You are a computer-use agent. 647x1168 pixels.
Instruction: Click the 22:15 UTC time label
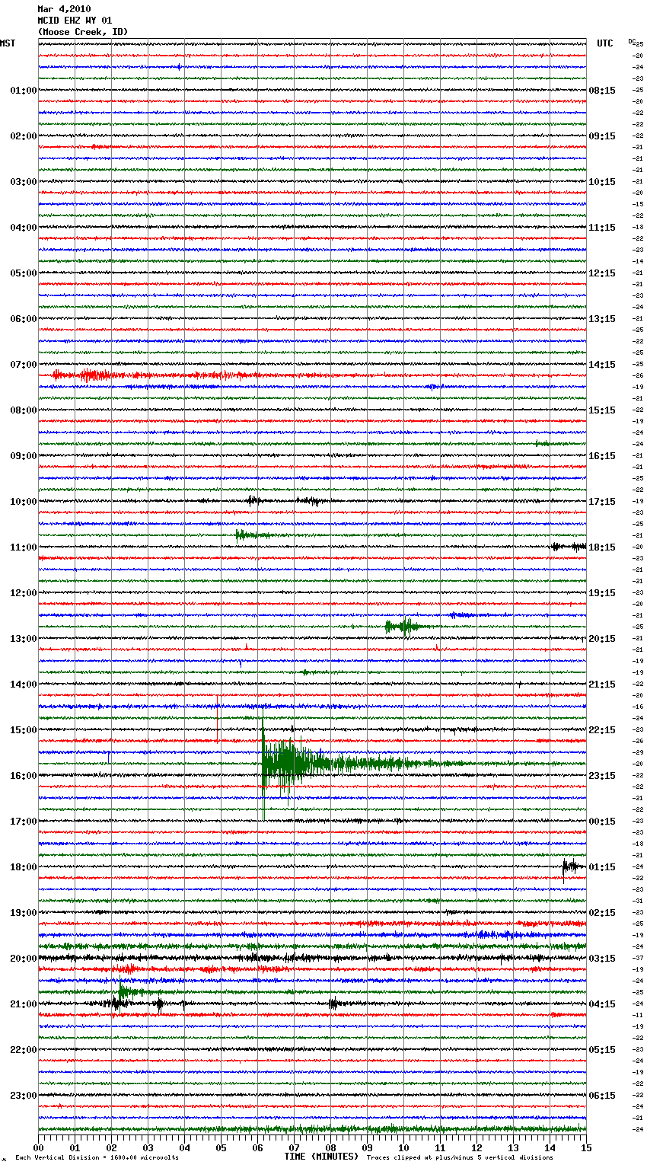coord(602,730)
